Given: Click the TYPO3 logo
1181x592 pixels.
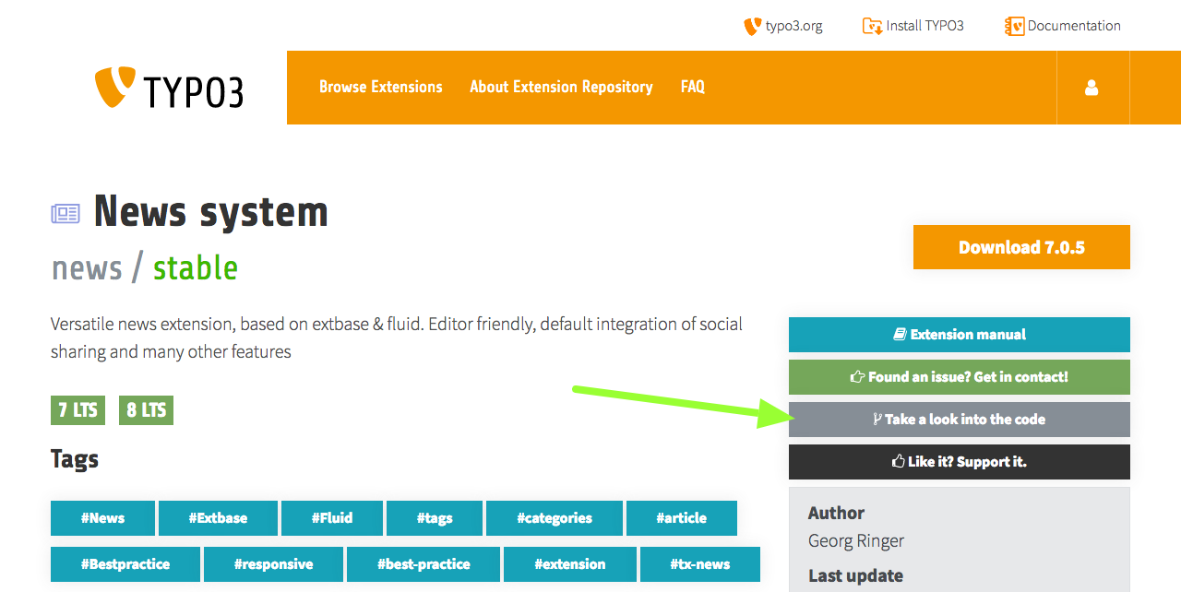Looking at the screenshot, I should (169, 88).
